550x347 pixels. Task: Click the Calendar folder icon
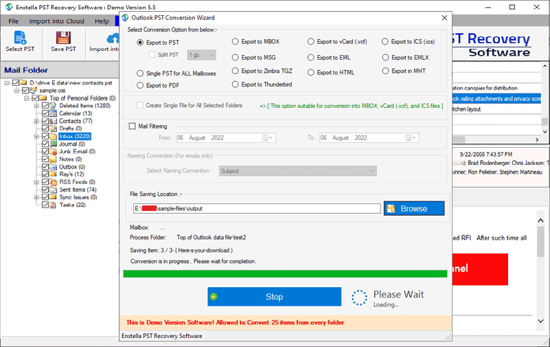[53, 113]
